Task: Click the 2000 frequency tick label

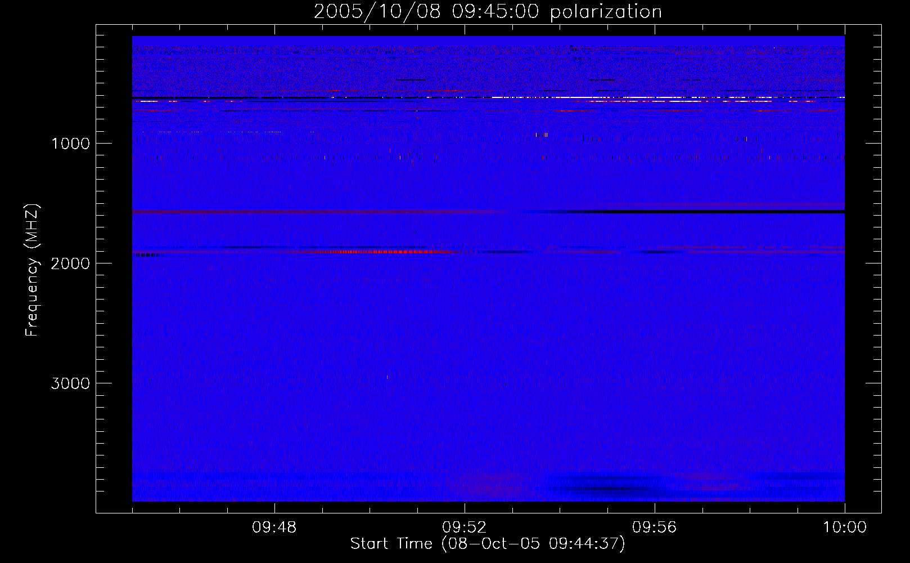Action: click(70, 263)
